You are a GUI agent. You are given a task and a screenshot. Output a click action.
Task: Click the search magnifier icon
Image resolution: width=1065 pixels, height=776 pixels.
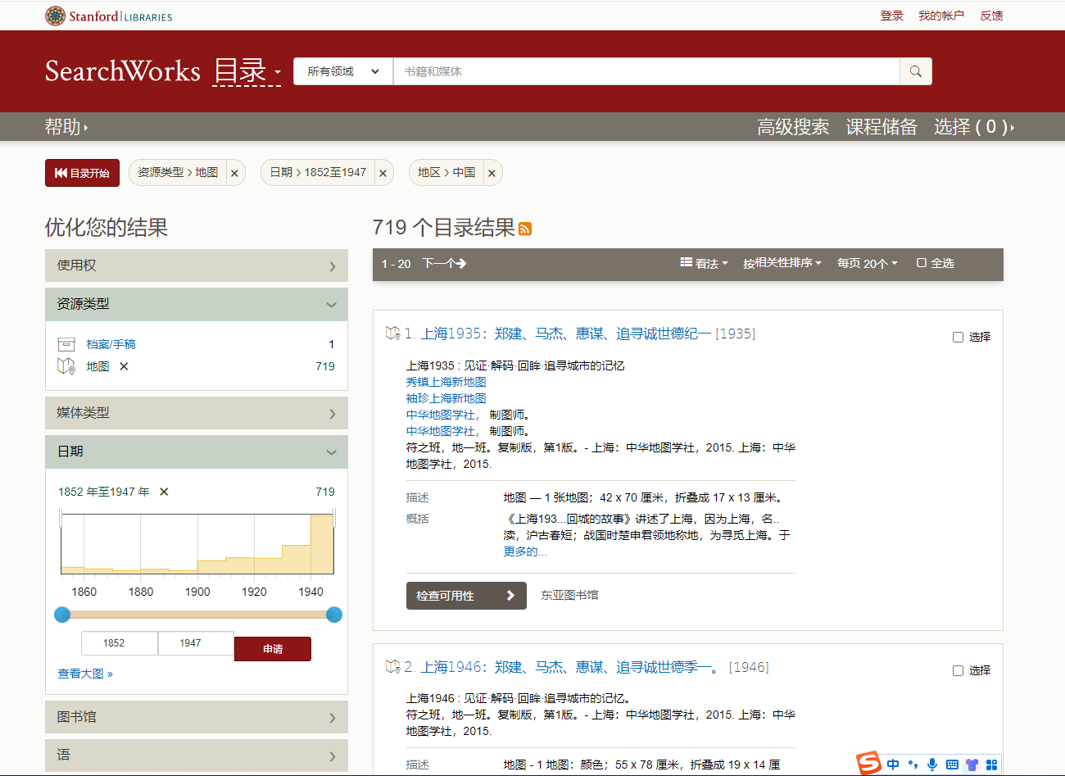(x=915, y=71)
